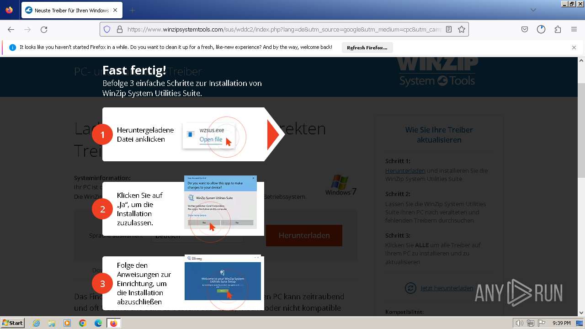The height and width of the screenshot is (329, 585).
Task: Click the page vertical scrollbar thumb
Action: (x=581, y=130)
